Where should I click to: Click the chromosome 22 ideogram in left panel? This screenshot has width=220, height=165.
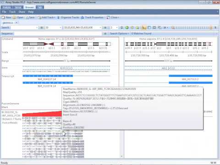coord(67,44)
